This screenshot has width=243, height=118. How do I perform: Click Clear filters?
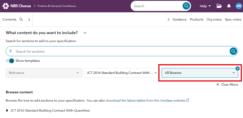click(x=227, y=85)
